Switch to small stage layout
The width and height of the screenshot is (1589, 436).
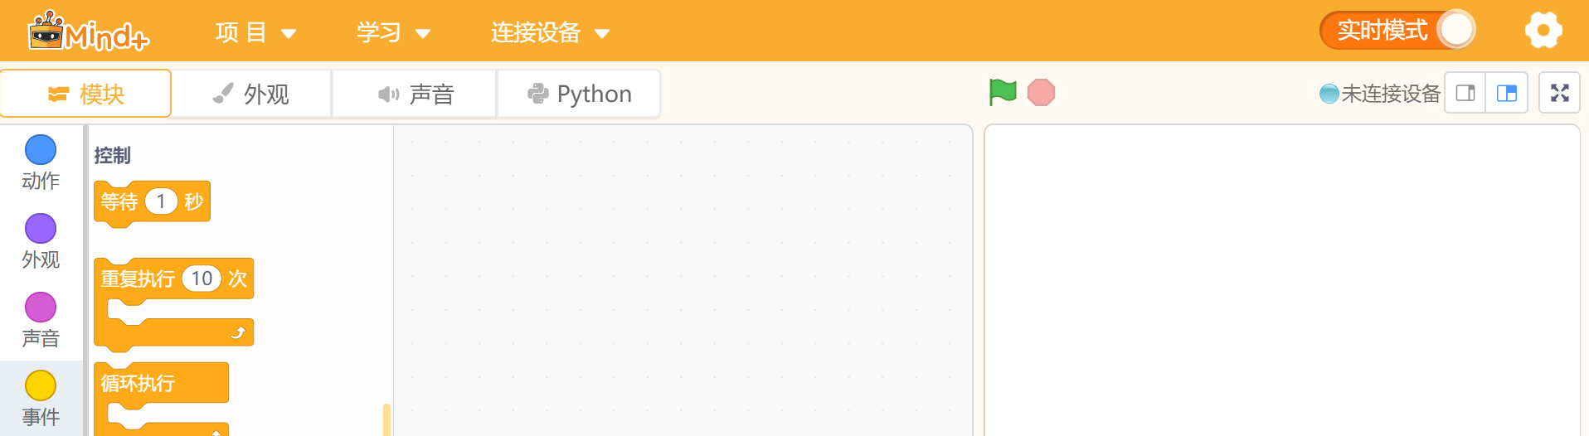click(x=1465, y=93)
